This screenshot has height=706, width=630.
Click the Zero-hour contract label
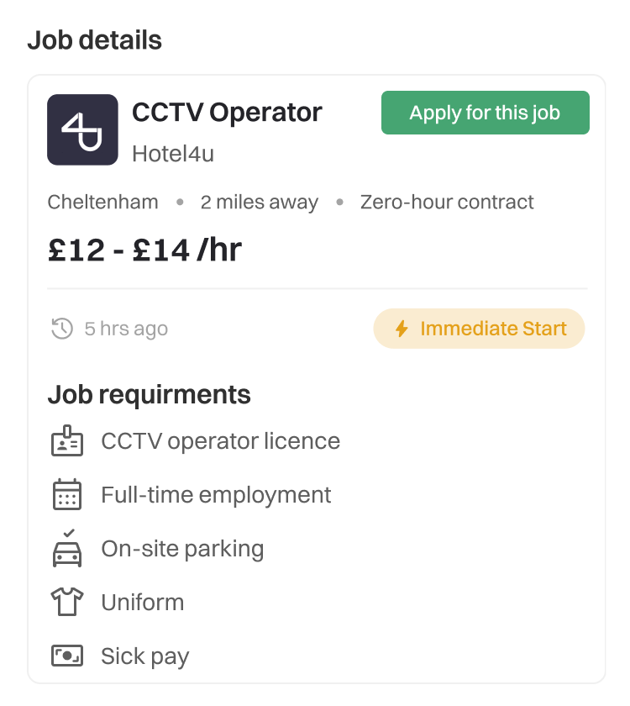point(447,203)
